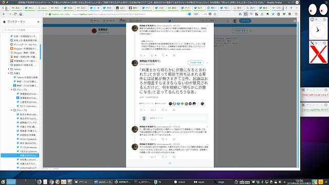The image size is (329, 185).
Task: Save page to Pocket icon
Action: pyautogui.click(x=210, y=14)
